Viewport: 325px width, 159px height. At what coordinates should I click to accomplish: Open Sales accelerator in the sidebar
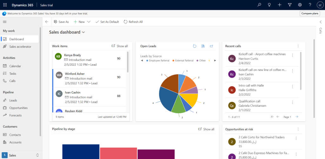pos(19,47)
